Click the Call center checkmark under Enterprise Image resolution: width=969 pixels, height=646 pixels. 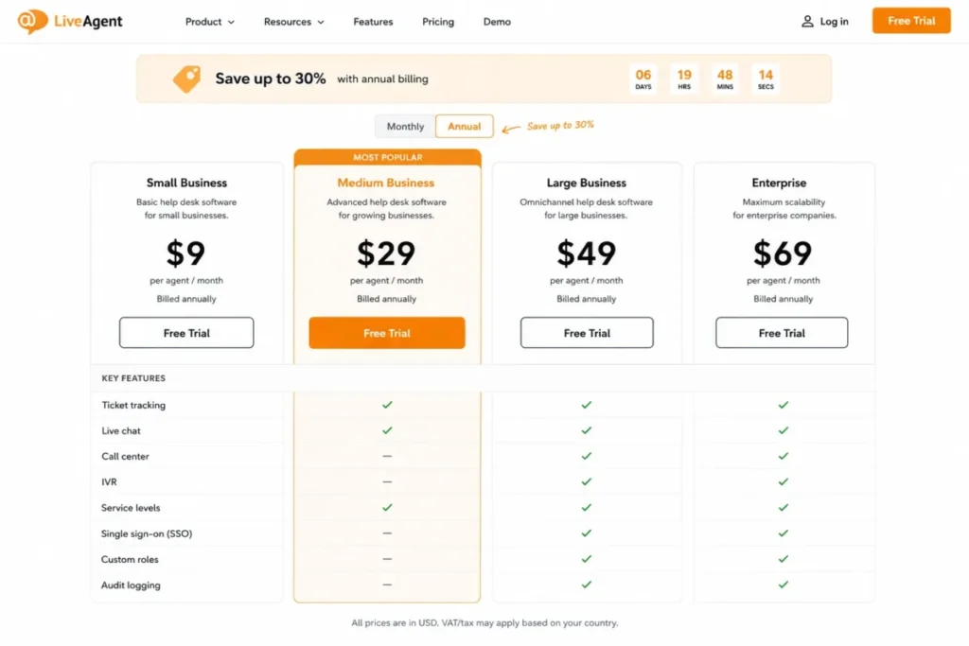pos(783,456)
